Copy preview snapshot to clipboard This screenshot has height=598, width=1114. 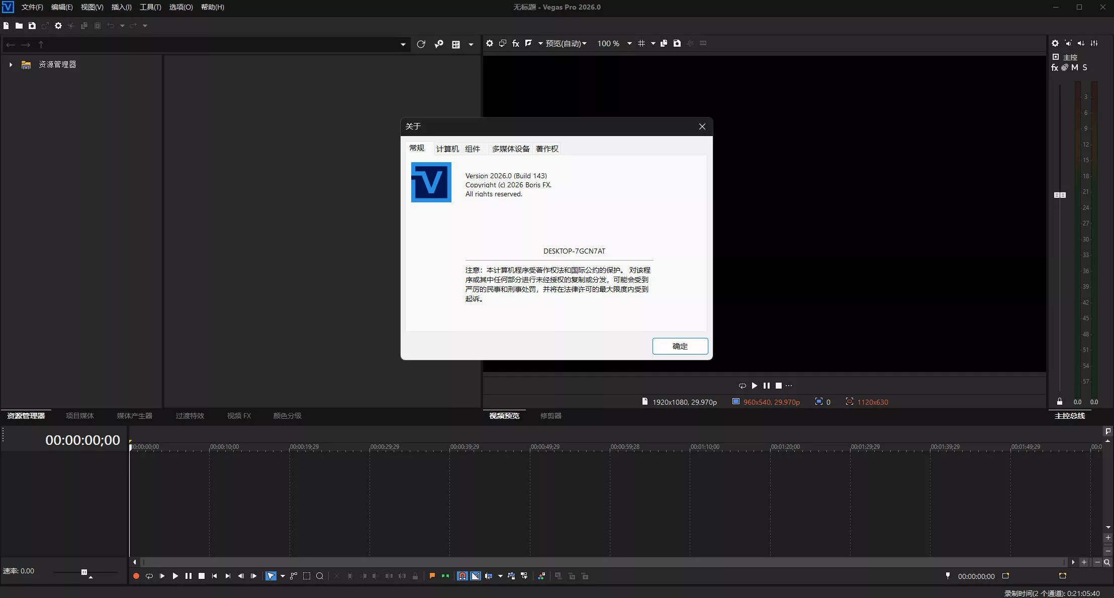(664, 43)
